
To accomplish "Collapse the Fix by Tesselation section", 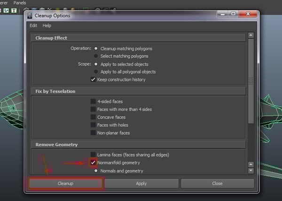I will [x=138, y=91].
